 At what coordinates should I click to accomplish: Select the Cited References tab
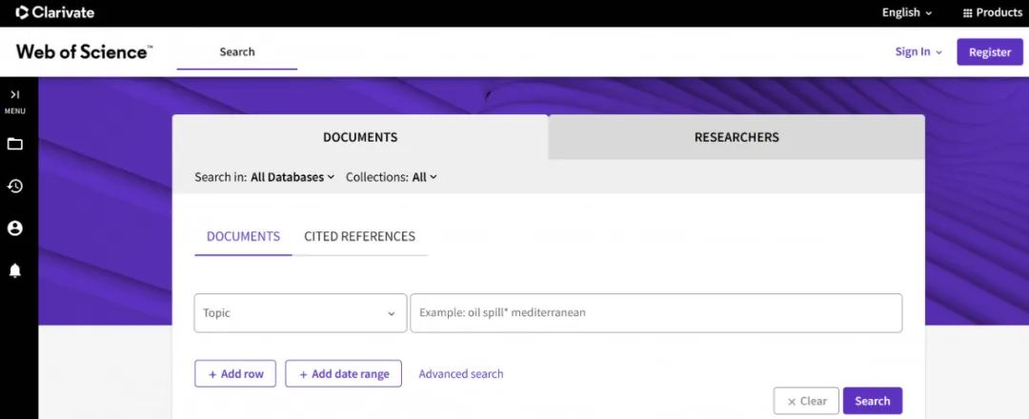click(x=359, y=236)
